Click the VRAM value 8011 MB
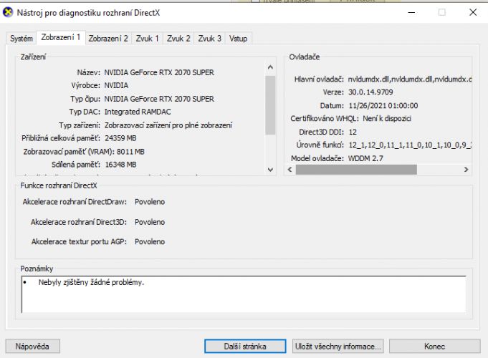488x358 pixels. [130, 152]
